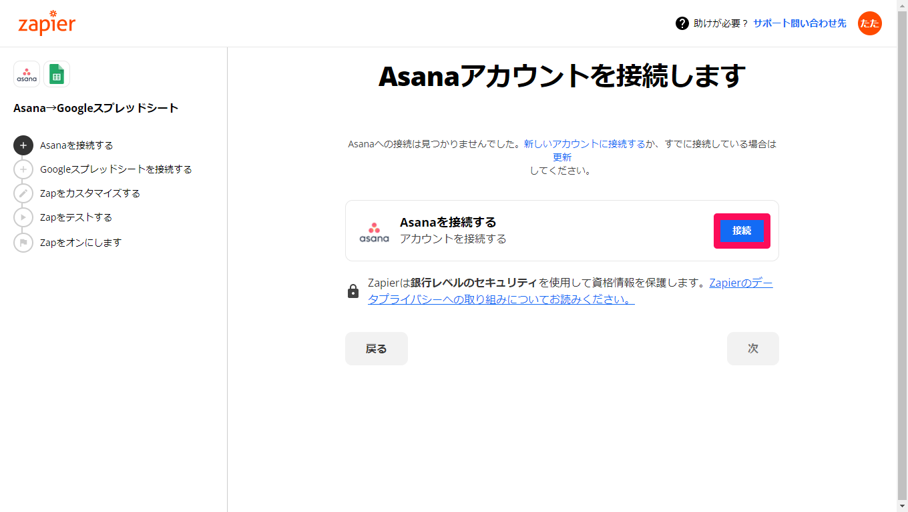This screenshot has height=512, width=908.
Task: Click the lock security icon above the privacy notice
Action: click(353, 291)
